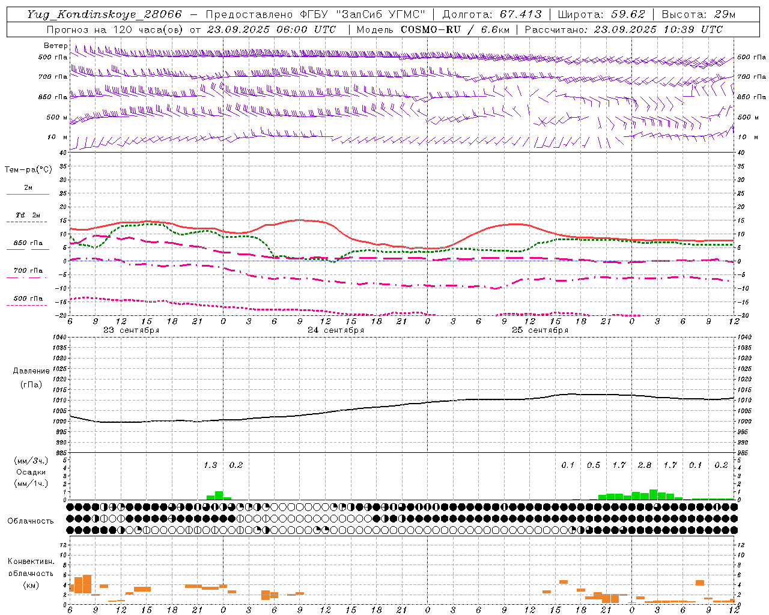
Task: Click the (км) unit label of convective panel
Action: [x=31, y=585]
